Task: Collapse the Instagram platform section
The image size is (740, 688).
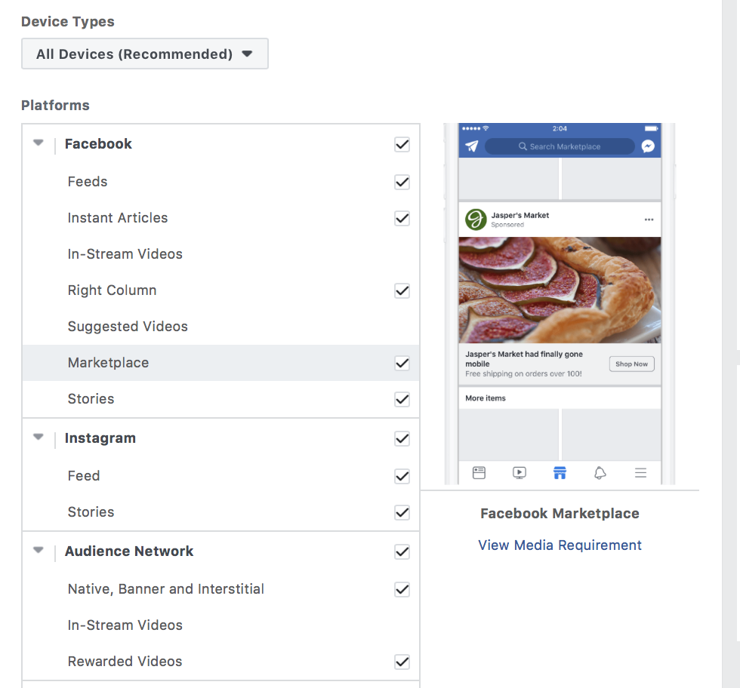Action: pos(39,438)
